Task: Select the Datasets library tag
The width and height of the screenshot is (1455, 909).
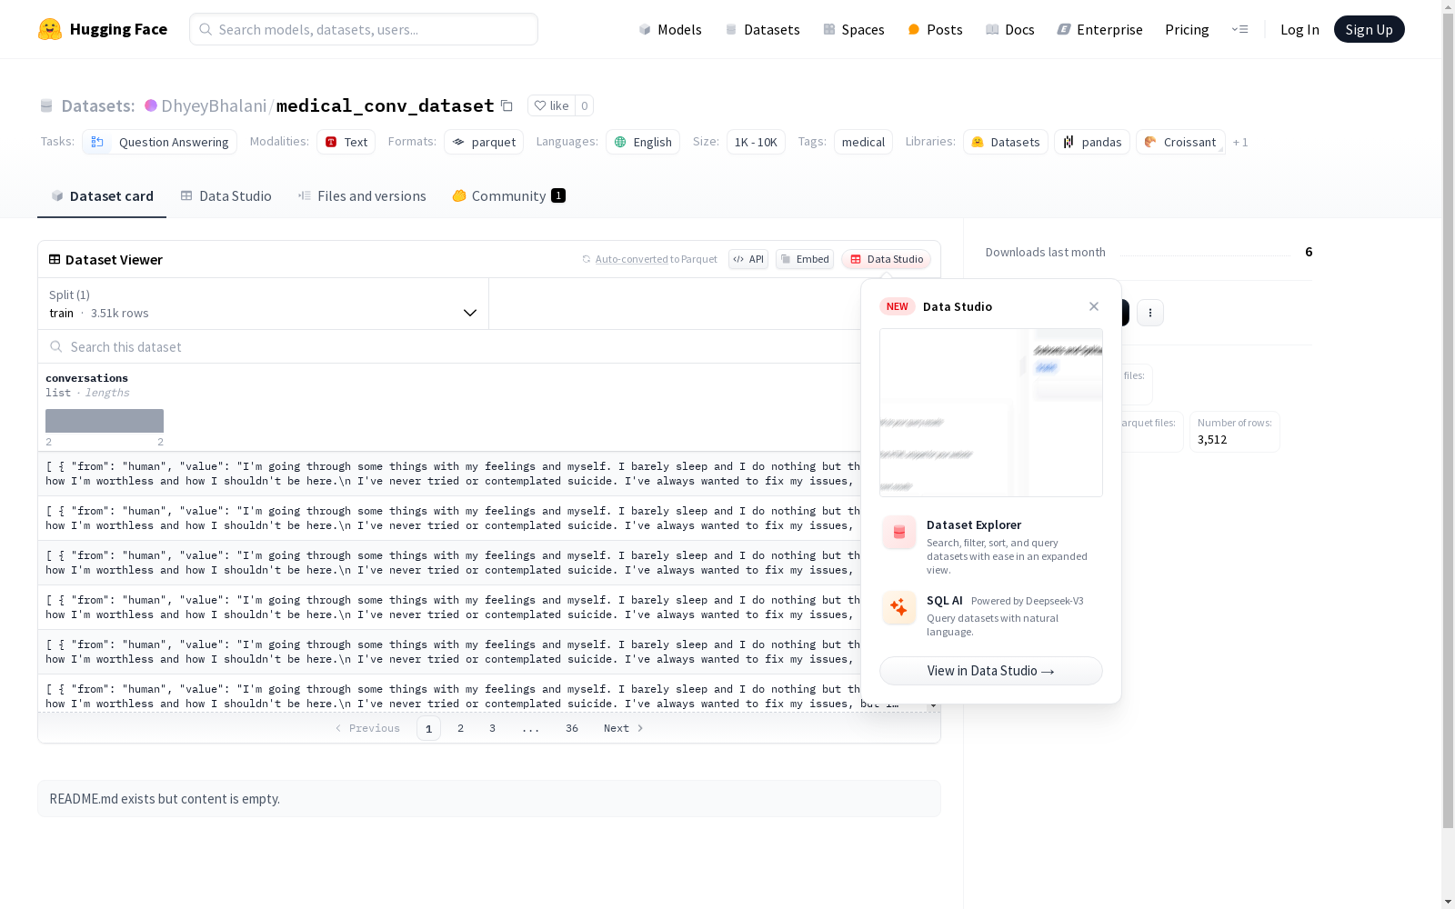Action: (x=1006, y=142)
